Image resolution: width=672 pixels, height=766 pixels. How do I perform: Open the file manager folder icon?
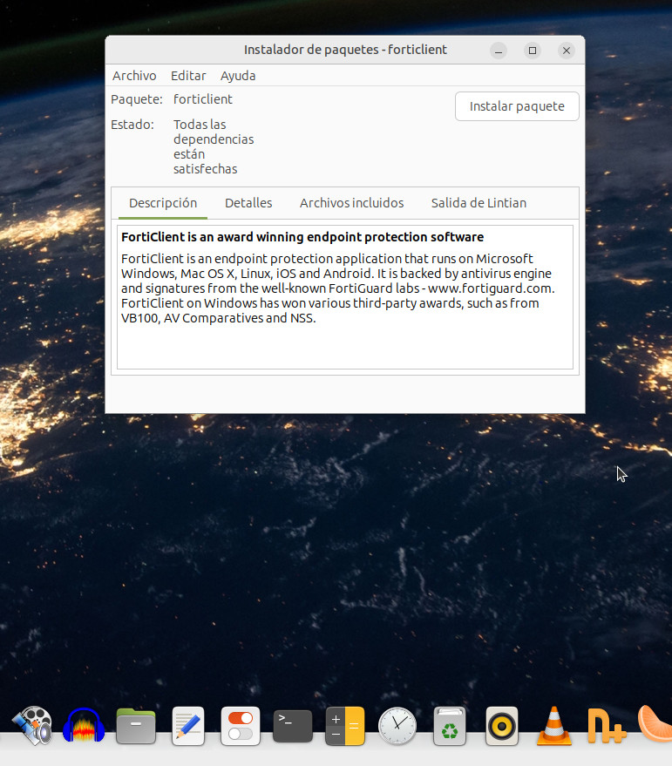coord(136,726)
